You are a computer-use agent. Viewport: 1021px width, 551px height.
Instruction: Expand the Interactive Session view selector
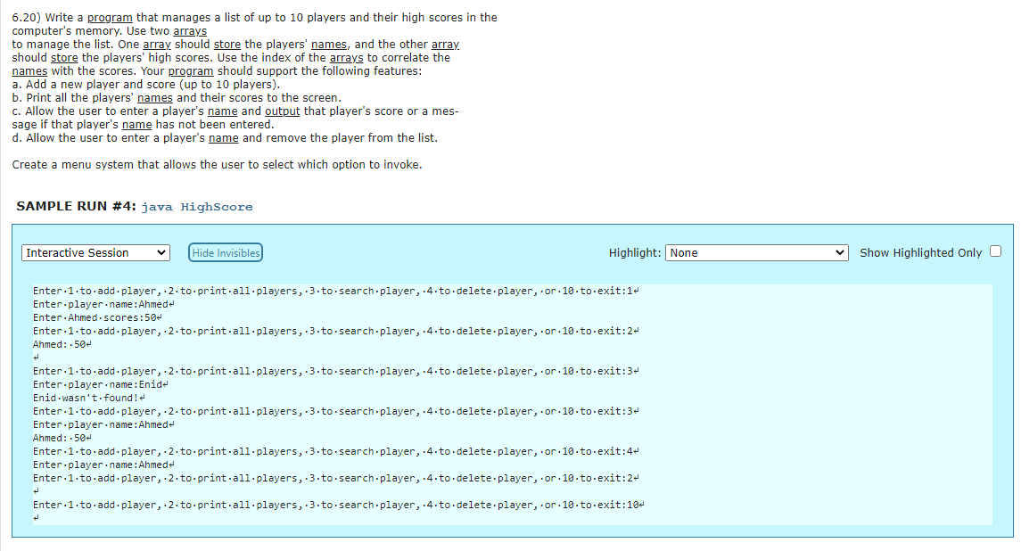(x=95, y=252)
